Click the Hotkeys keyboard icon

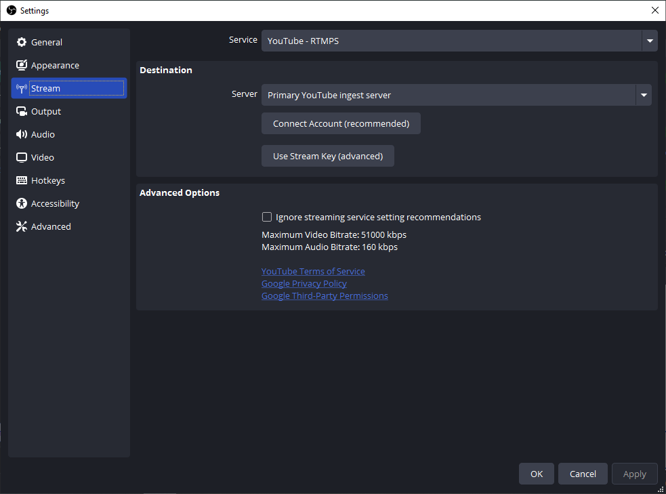coord(21,180)
